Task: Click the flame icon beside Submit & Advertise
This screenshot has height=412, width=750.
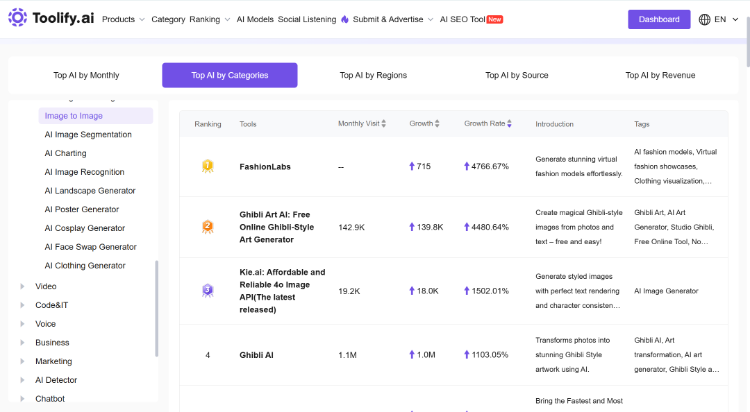Action: (x=345, y=19)
